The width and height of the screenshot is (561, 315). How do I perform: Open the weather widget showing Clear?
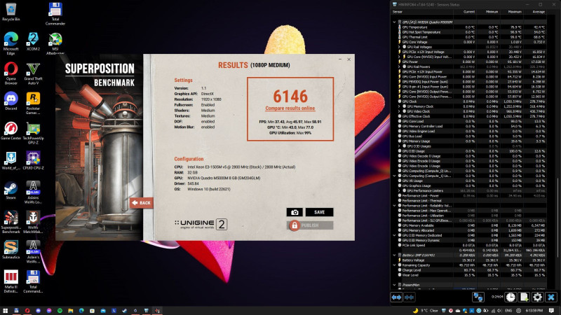pos(425,311)
